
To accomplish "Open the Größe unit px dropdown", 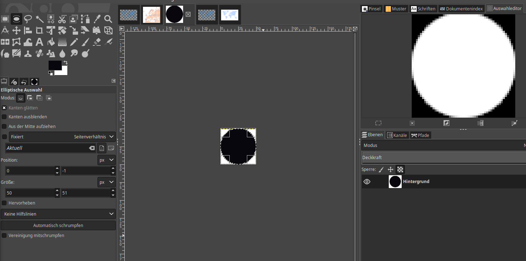I will (107, 182).
